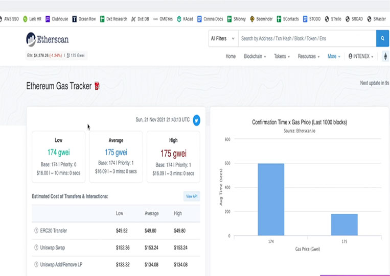Viewport: 390px width, 276px height.
Task: Click the Eth price ticker
Action: (44, 55)
